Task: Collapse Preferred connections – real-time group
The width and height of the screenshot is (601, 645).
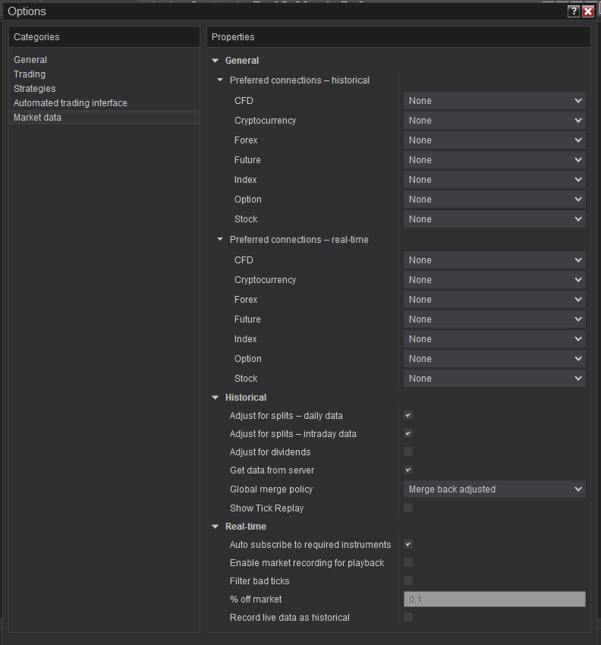Action: [220, 240]
